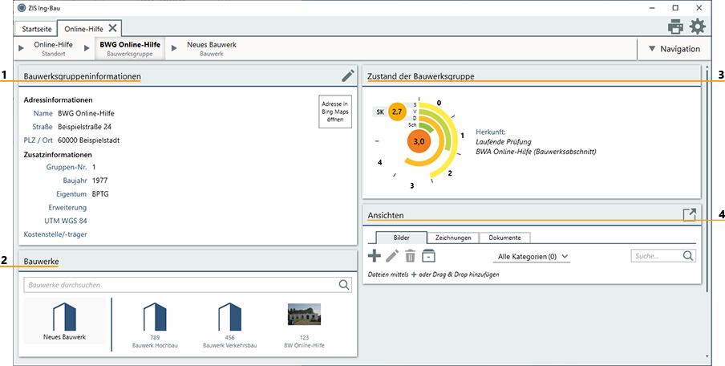The width and height of the screenshot is (725, 366).
Task: Expand the Navigation dropdown
Action: pyautogui.click(x=674, y=49)
